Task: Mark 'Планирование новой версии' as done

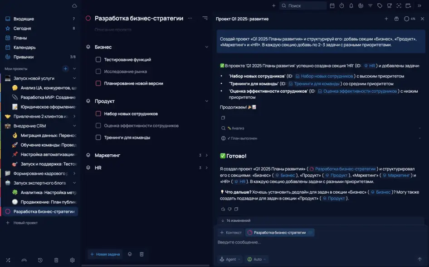Action: pyautogui.click(x=98, y=83)
